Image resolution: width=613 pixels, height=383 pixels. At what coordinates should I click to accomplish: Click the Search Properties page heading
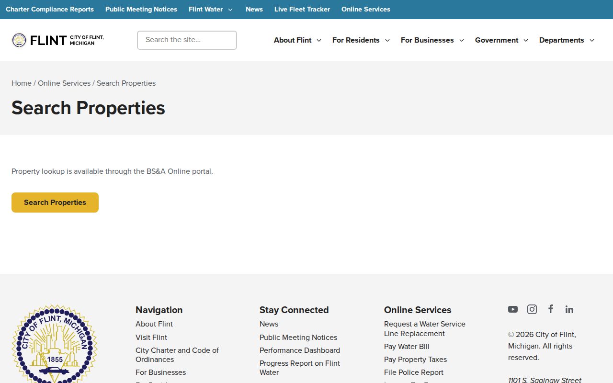(88, 108)
